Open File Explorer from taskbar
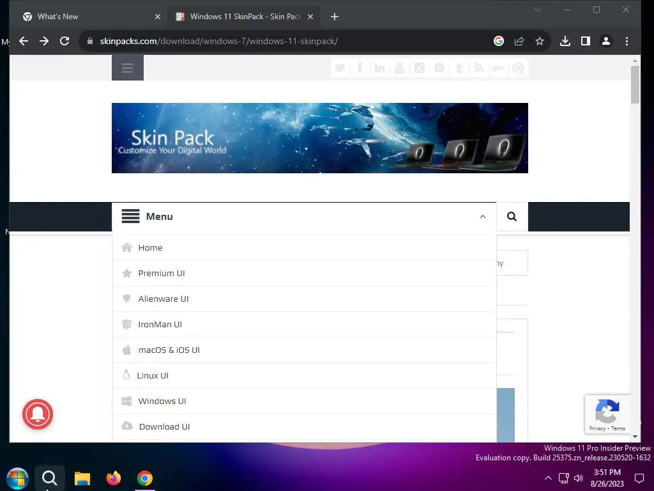This screenshot has height=491, width=654. click(x=82, y=478)
